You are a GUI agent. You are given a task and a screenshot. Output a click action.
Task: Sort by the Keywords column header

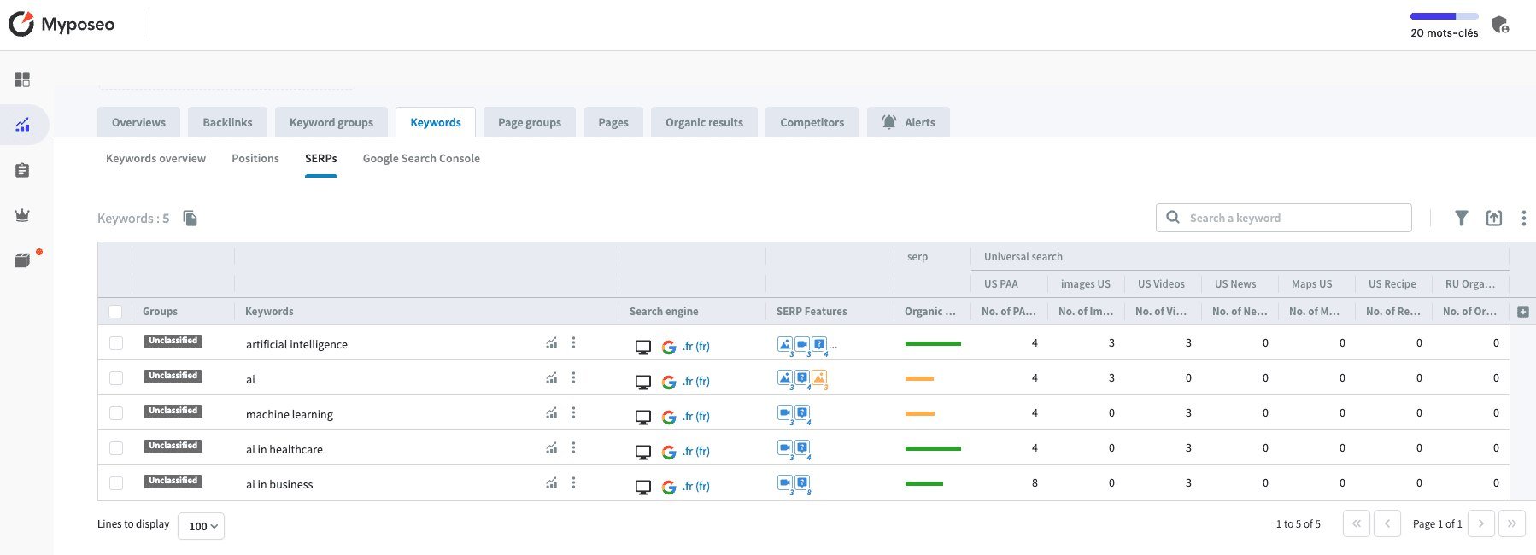click(x=269, y=312)
